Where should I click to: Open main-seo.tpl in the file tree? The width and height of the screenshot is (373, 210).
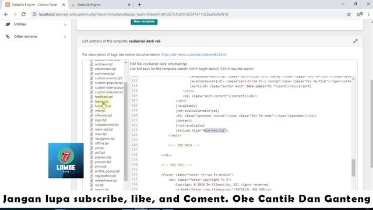pyautogui.click(x=104, y=129)
